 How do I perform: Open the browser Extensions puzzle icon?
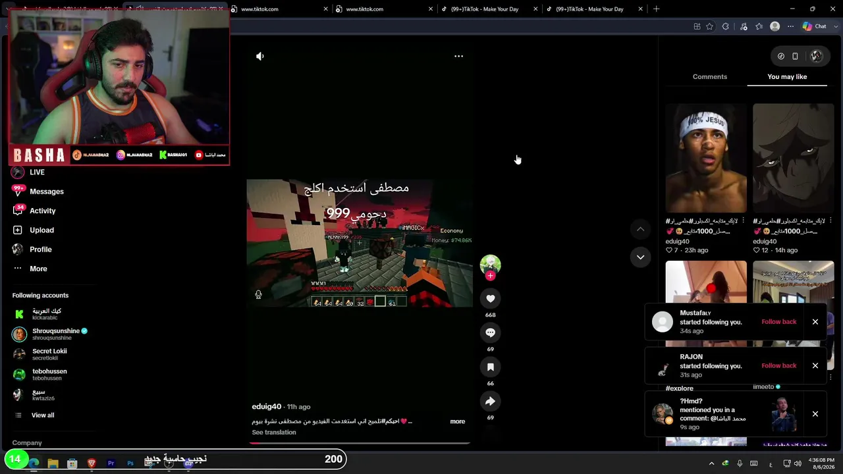point(725,26)
